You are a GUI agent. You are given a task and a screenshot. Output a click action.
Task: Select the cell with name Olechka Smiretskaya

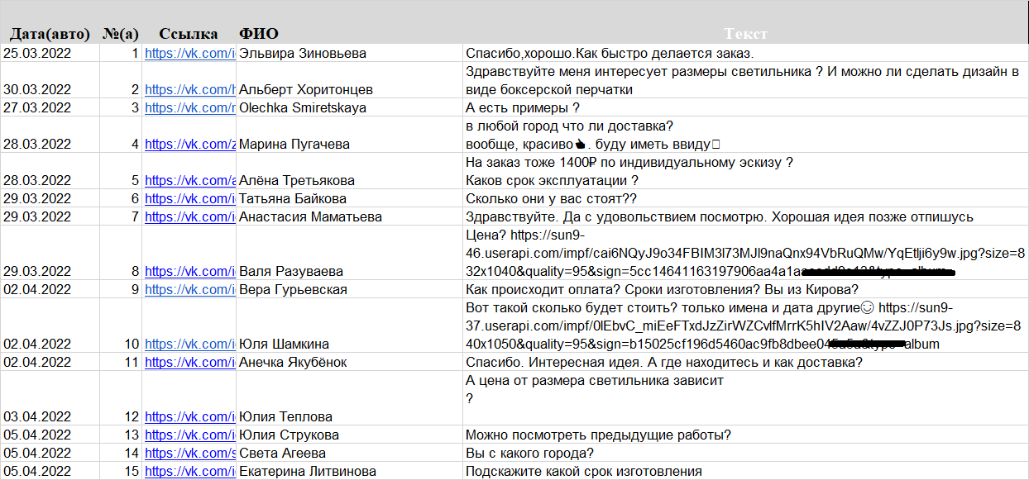(x=349, y=107)
